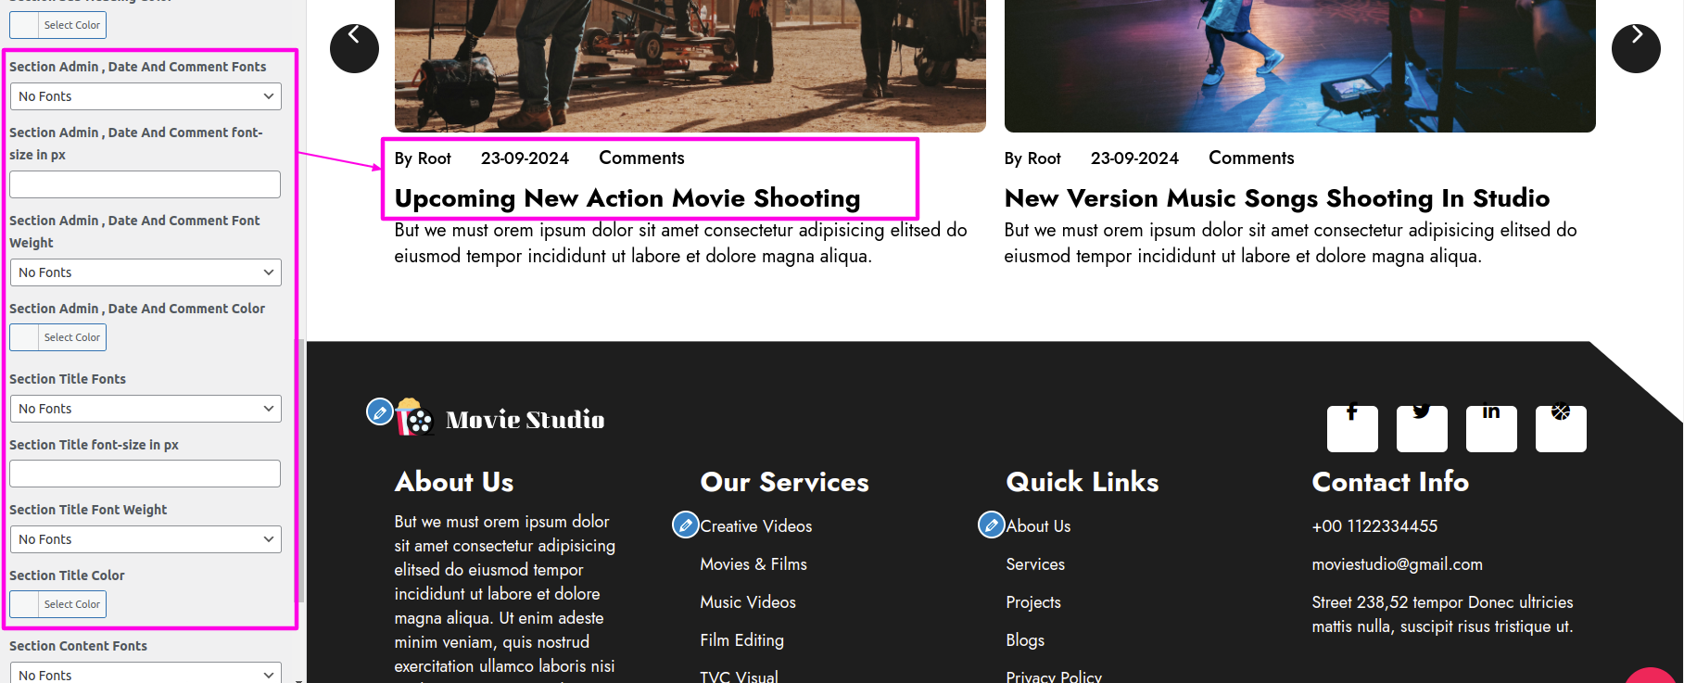Open the Section Content Fonts dropdown
Viewport: 1684px width, 683px height.
pos(146,673)
